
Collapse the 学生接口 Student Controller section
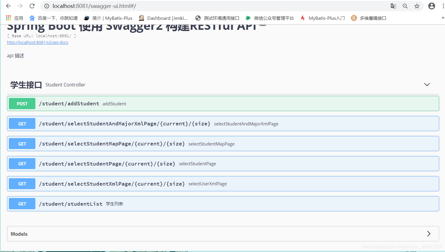(427, 85)
